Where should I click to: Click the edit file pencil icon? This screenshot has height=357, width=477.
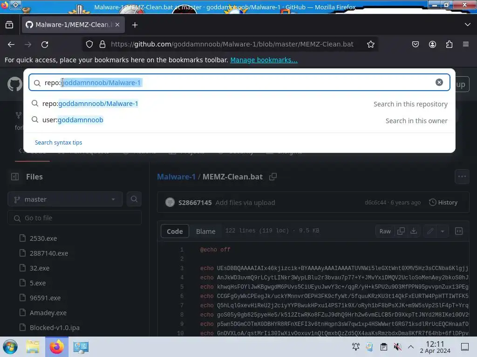[x=430, y=231]
